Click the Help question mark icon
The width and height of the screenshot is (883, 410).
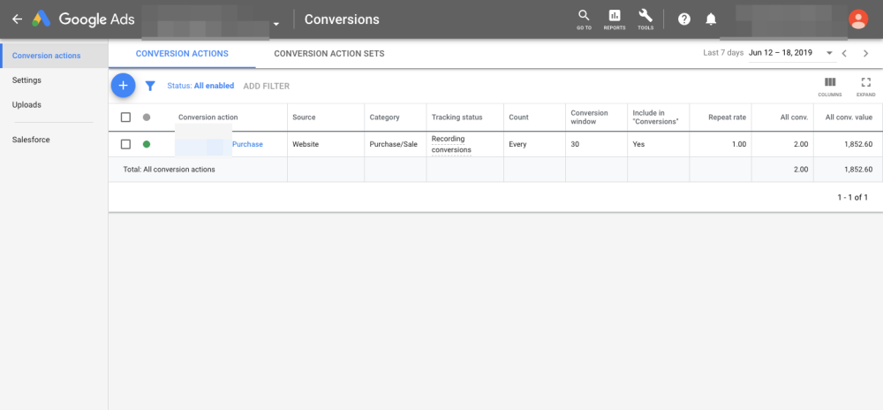click(x=683, y=19)
